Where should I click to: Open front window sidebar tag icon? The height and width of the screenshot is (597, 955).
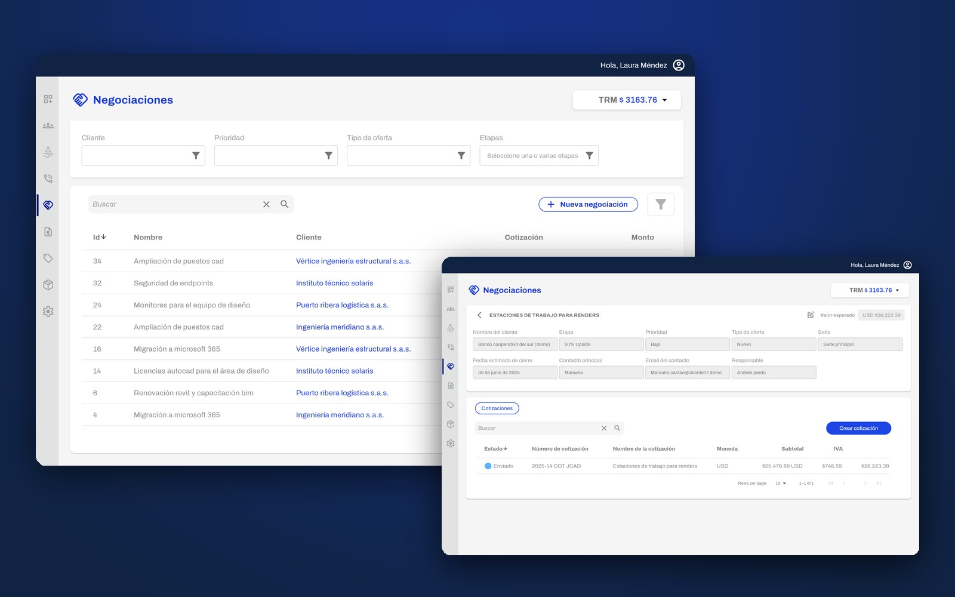451,405
